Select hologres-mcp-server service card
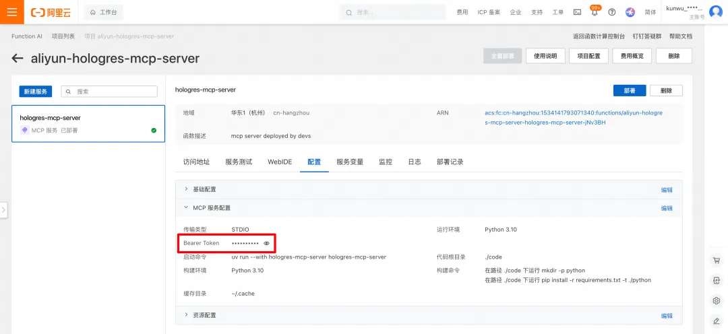This screenshot has height=334, width=728. (88, 123)
